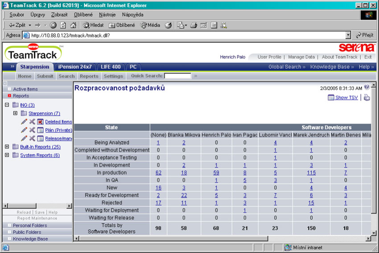Open the Hledat search toolbar button
379x253 pixels.
click(x=93, y=25)
